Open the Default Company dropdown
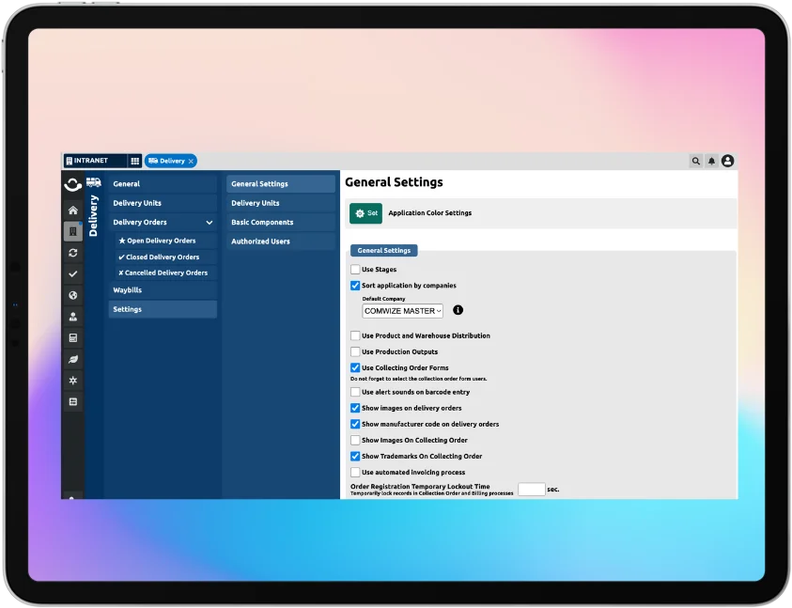 coord(402,310)
